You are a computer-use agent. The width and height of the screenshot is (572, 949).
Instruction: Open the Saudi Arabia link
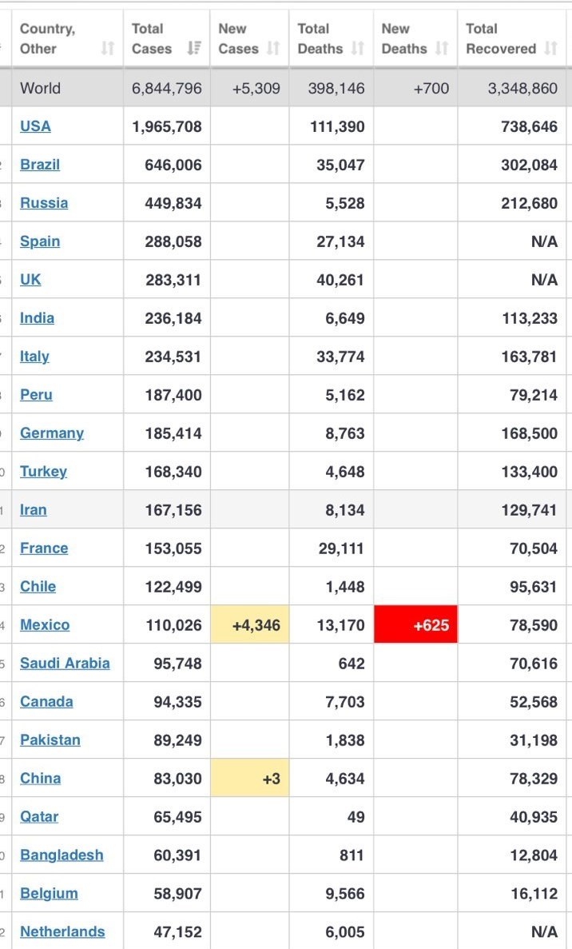click(65, 664)
